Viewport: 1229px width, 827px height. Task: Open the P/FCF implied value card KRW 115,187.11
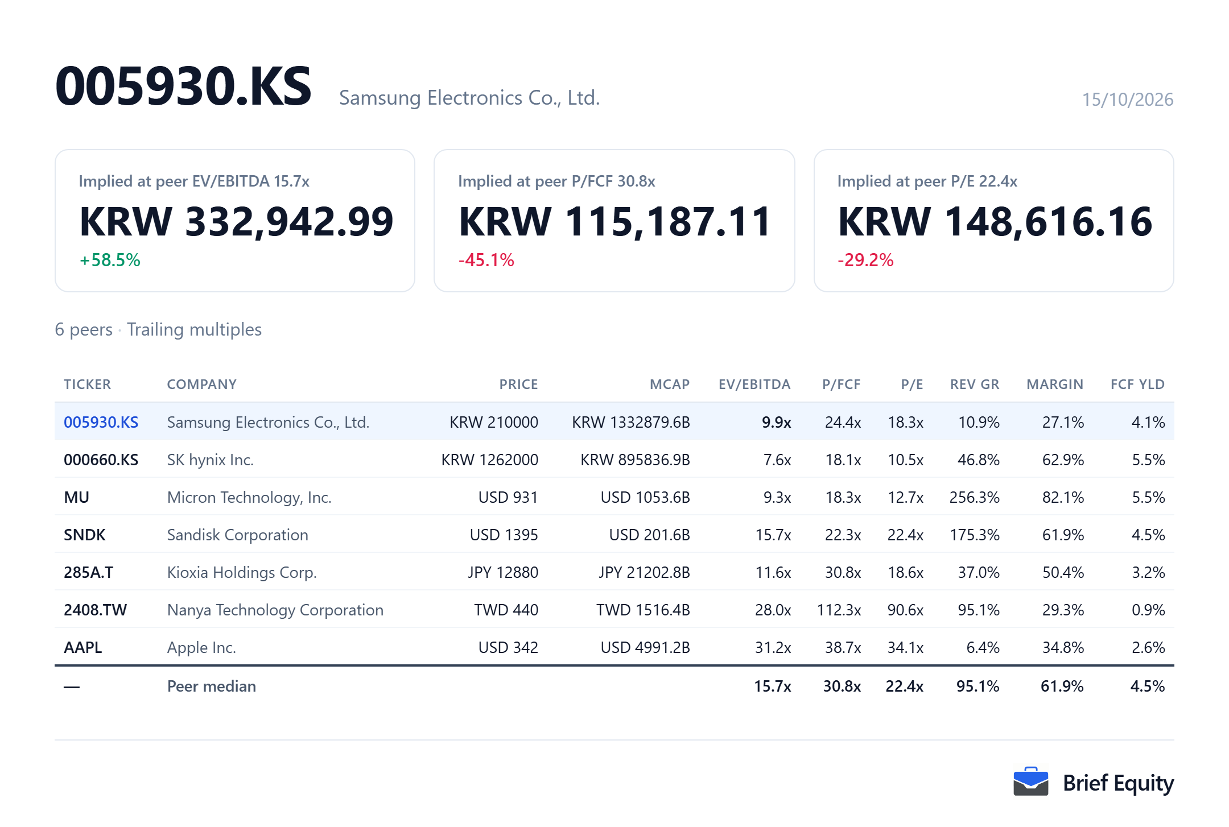point(614,221)
